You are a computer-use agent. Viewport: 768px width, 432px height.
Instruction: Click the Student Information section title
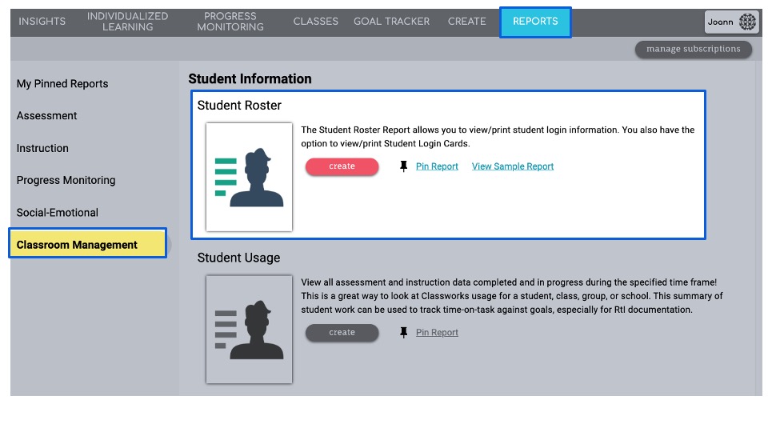(x=250, y=79)
